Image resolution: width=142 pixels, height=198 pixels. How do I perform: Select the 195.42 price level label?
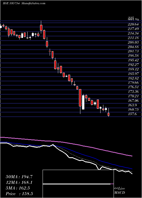pos(133,60)
